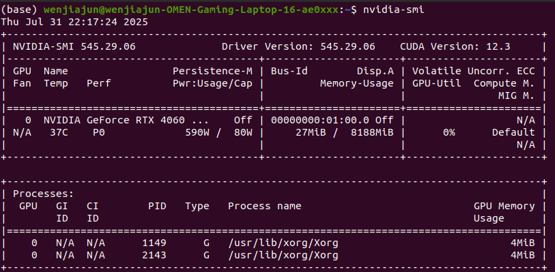Click the Volatile Uncorr. ECC header
This screenshot has height=272, width=555.
474,72
